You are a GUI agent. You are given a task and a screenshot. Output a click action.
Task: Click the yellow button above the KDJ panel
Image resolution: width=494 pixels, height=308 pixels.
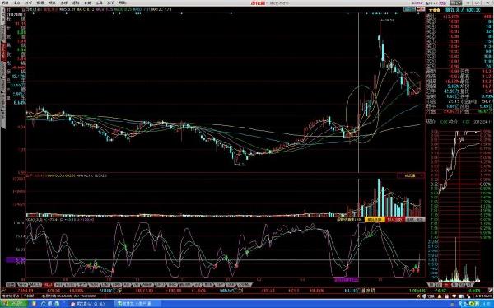(x=375, y=219)
